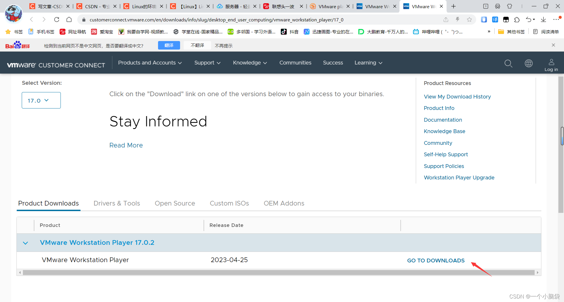The image size is (564, 302).
Task: Click the browser profile avatar
Action: 14,13
